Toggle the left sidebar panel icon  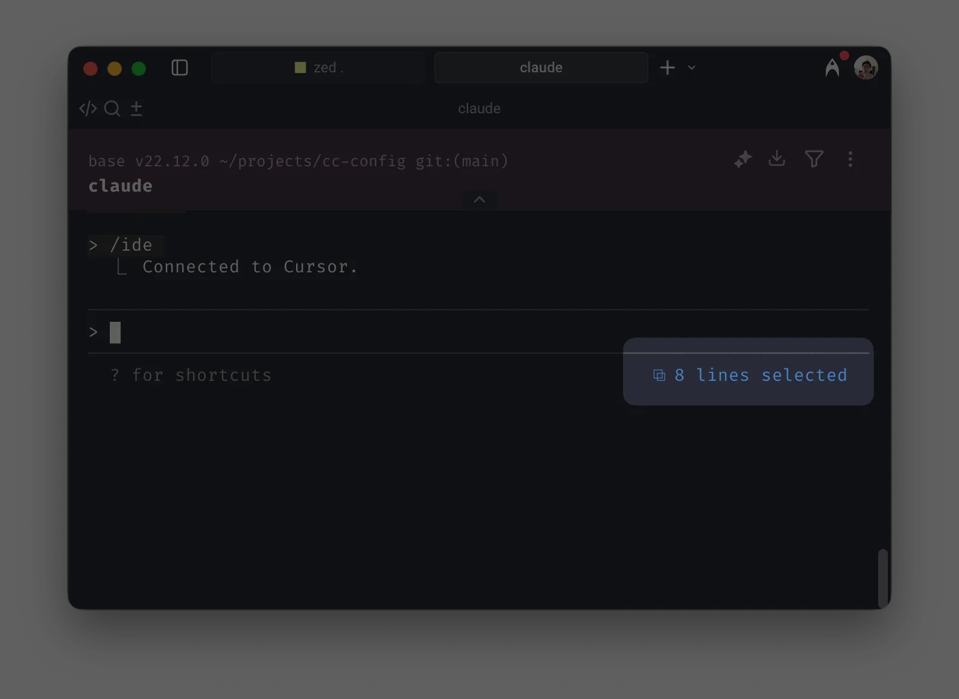[180, 67]
